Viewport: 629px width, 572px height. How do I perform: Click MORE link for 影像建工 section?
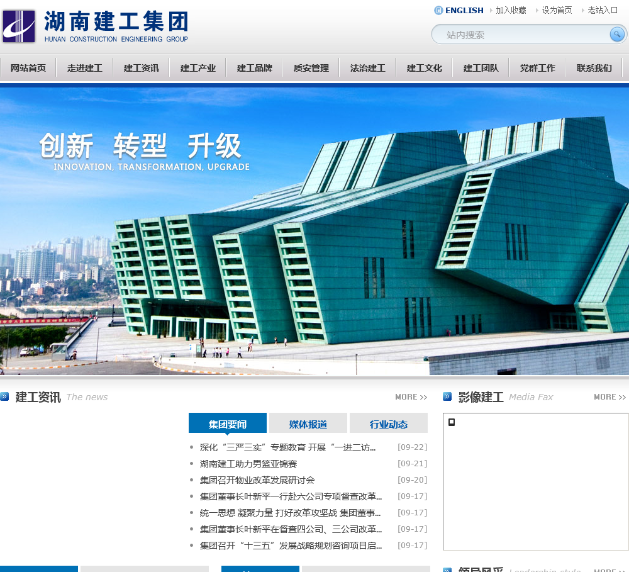coord(610,397)
